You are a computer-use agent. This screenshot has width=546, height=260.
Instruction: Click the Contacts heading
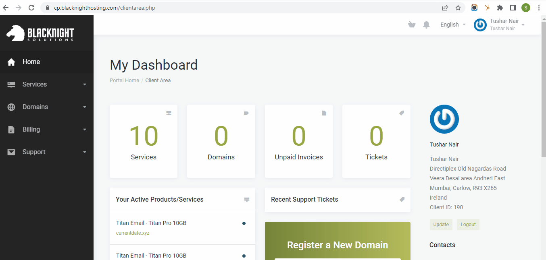[x=442, y=245]
